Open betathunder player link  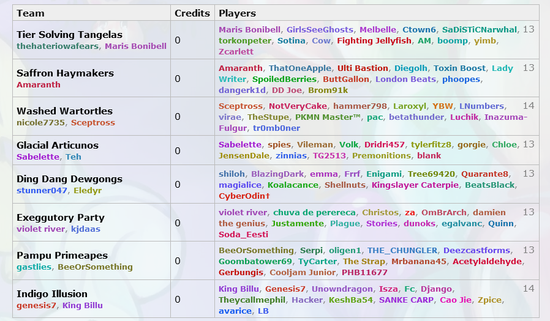pos(416,117)
